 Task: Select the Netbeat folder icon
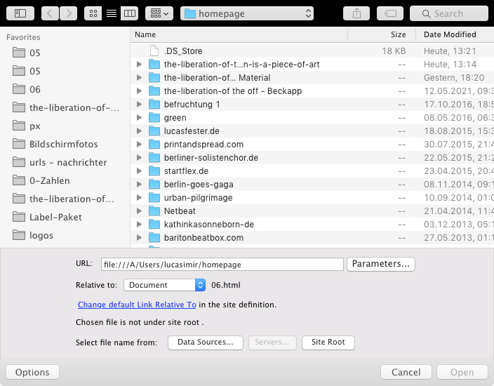(154, 211)
